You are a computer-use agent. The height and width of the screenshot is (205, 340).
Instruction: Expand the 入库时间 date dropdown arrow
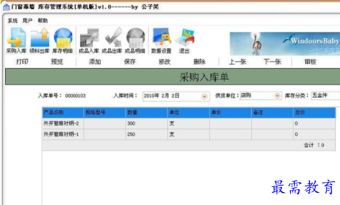(x=204, y=97)
